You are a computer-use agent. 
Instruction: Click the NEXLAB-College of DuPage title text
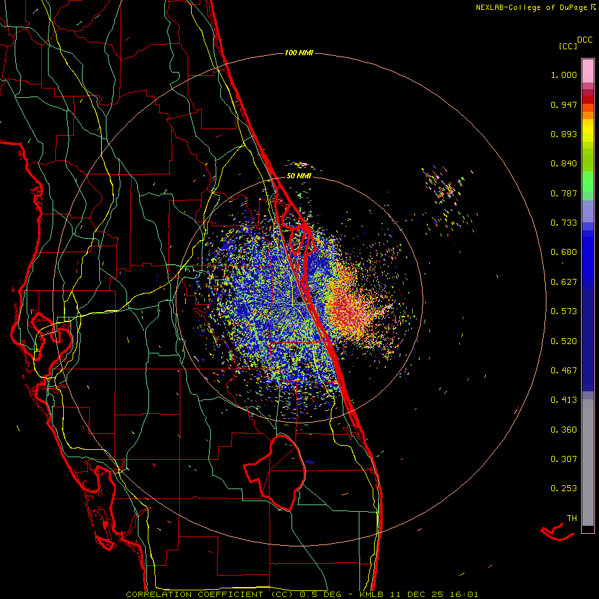click(x=531, y=7)
